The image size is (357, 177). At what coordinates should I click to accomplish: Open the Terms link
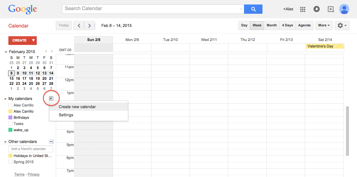[x=19, y=174]
